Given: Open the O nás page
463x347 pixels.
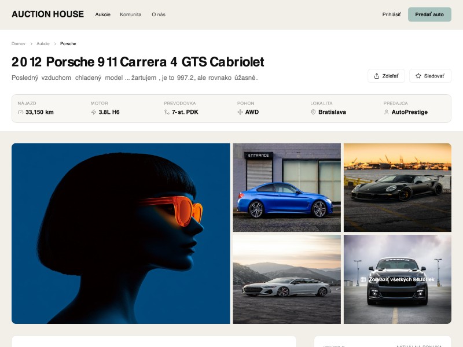Looking at the screenshot, I should click(158, 14).
